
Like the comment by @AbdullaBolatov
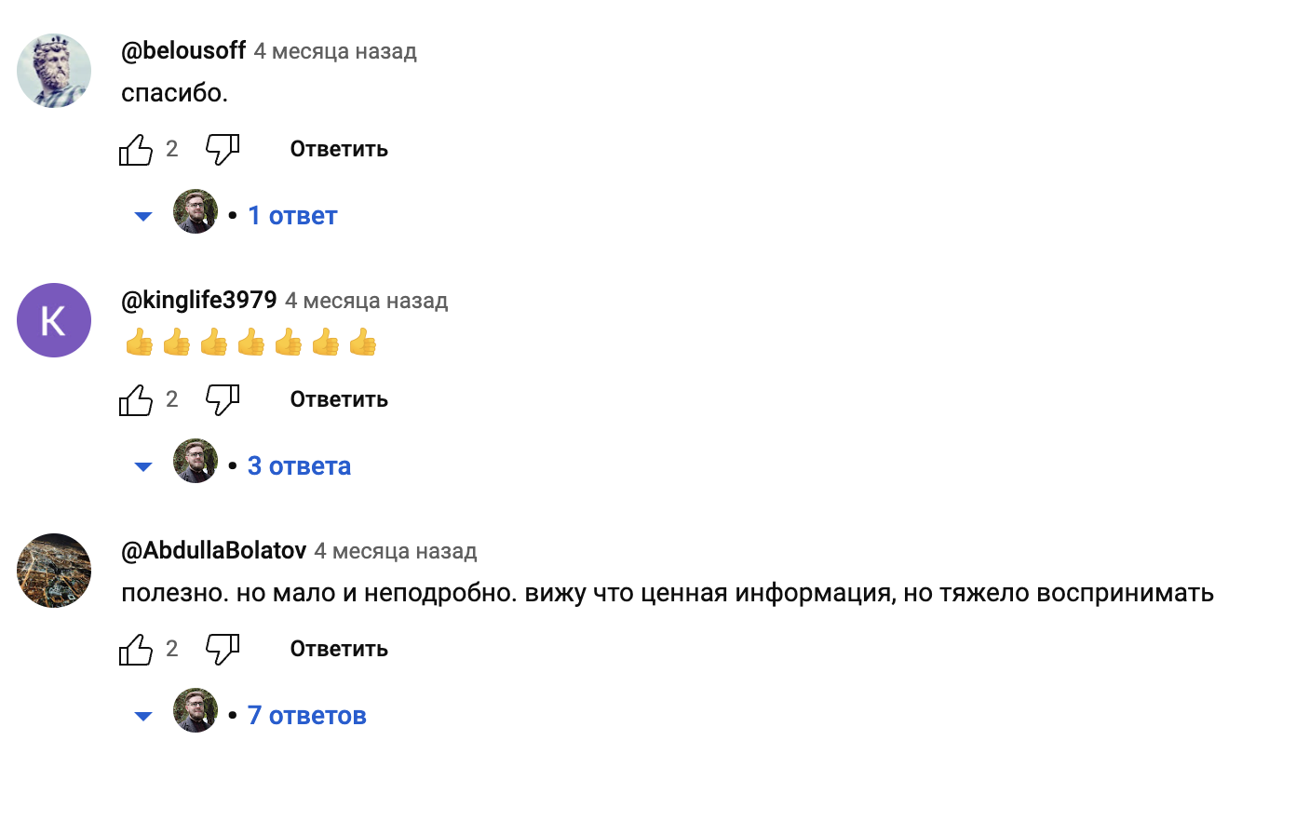(136, 649)
